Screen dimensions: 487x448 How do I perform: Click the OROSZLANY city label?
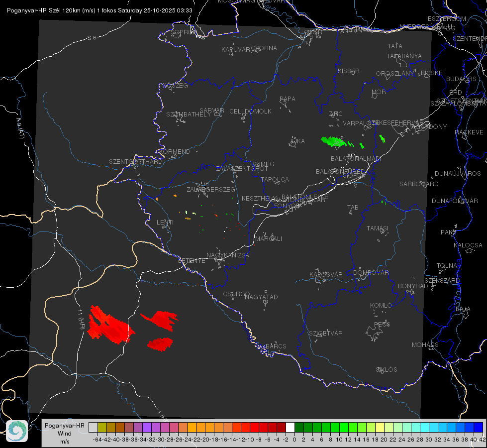tap(395, 74)
